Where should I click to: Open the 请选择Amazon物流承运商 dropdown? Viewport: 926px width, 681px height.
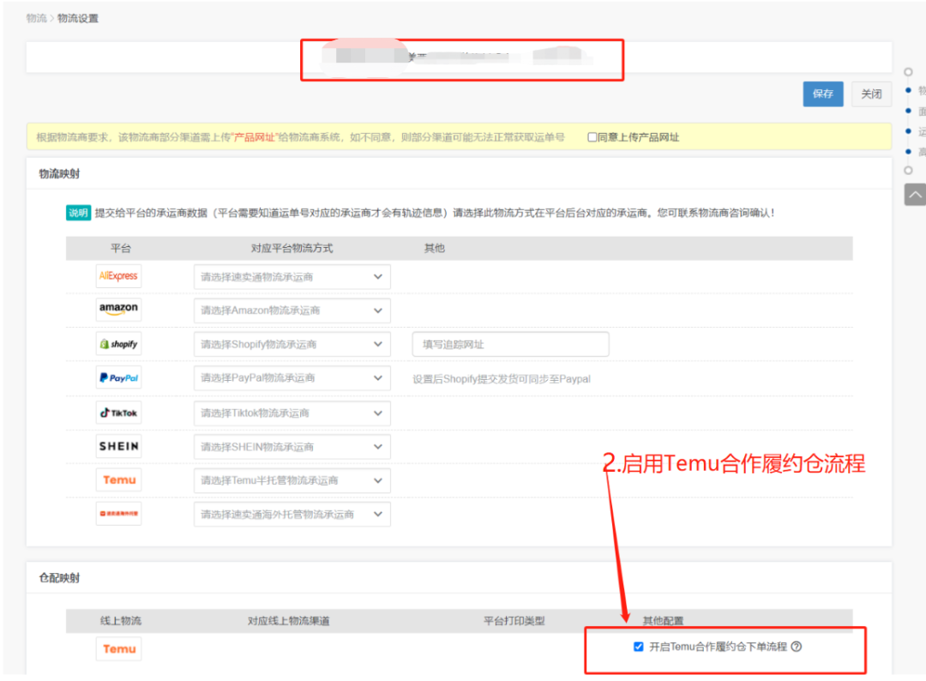[x=292, y=310]
